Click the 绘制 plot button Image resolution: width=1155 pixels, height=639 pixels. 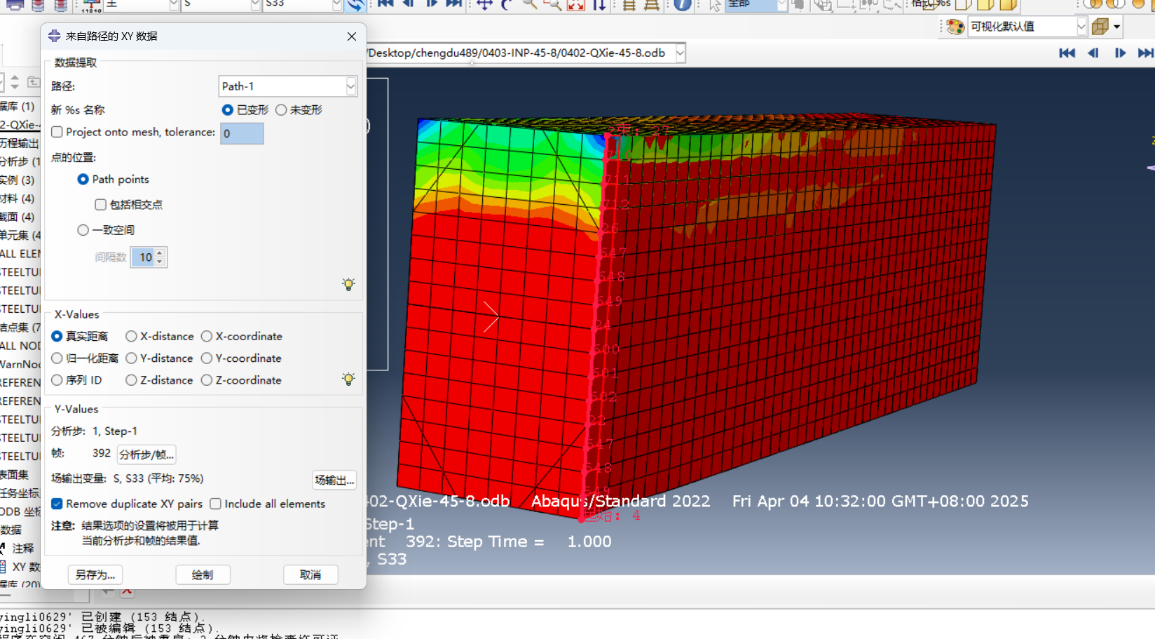pyautogui.click(x=203, y=574)
